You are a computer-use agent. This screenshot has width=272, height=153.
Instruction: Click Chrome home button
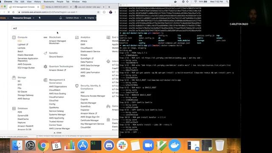tap(13, 12)
